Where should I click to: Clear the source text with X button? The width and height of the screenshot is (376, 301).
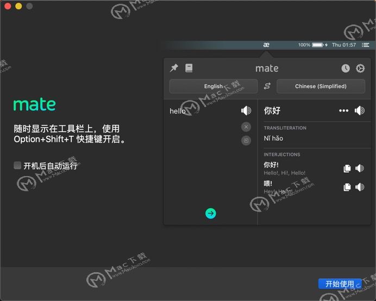coord(246,127)
